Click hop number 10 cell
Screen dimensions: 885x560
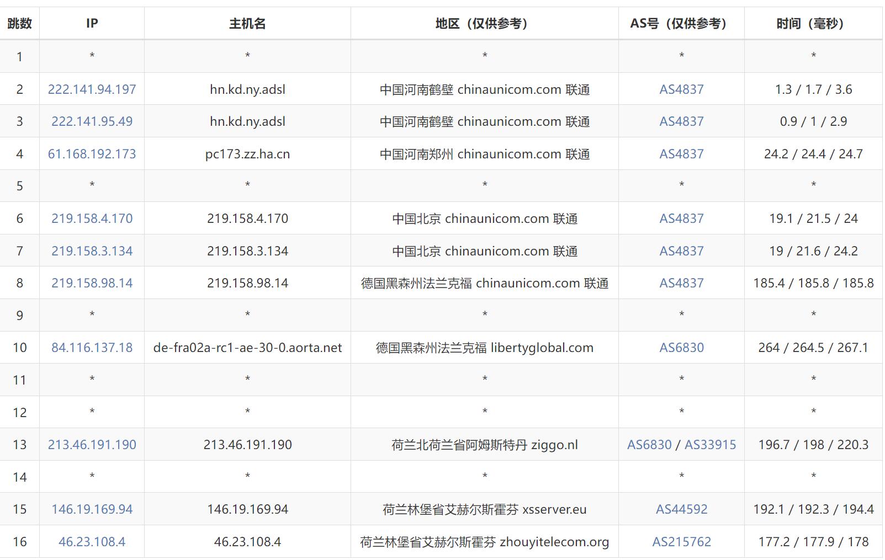point(19,348)
